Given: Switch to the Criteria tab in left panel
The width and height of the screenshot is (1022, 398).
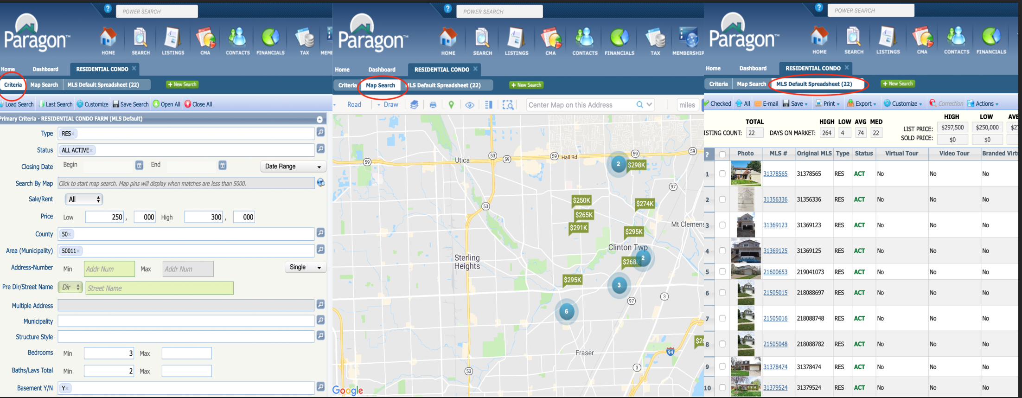Looking at the screenshot, I should click(13, 85).
